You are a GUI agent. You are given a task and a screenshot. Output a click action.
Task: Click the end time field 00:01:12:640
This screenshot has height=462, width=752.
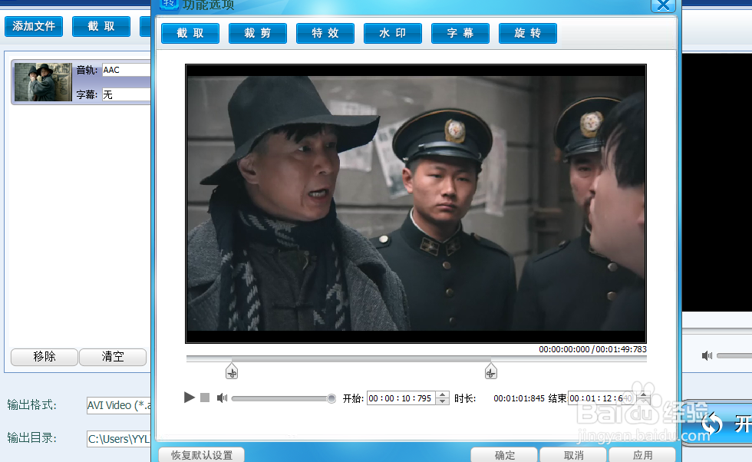tap(602, 398)
